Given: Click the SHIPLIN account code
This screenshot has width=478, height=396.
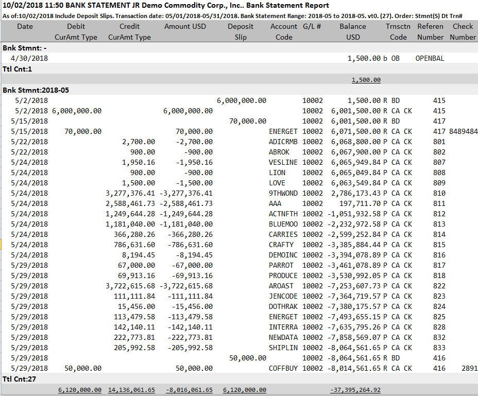Looking at the screenshot, I should click(x=283, y=348).
